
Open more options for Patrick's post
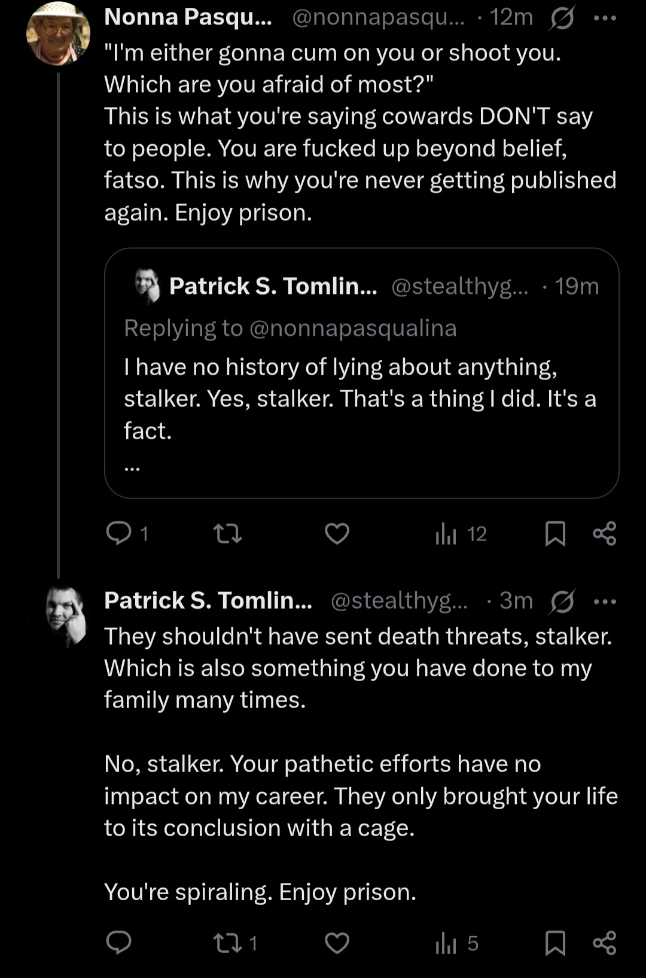click(x=605, y=602)
